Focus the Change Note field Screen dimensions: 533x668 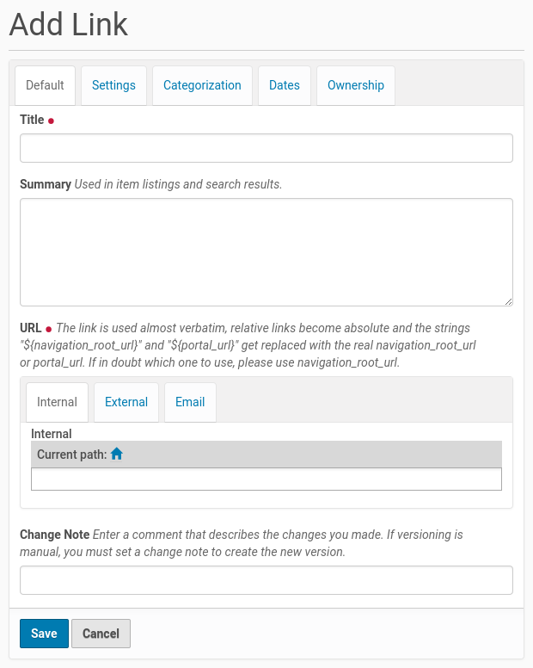pyautogui.click(x=266, y=580)
